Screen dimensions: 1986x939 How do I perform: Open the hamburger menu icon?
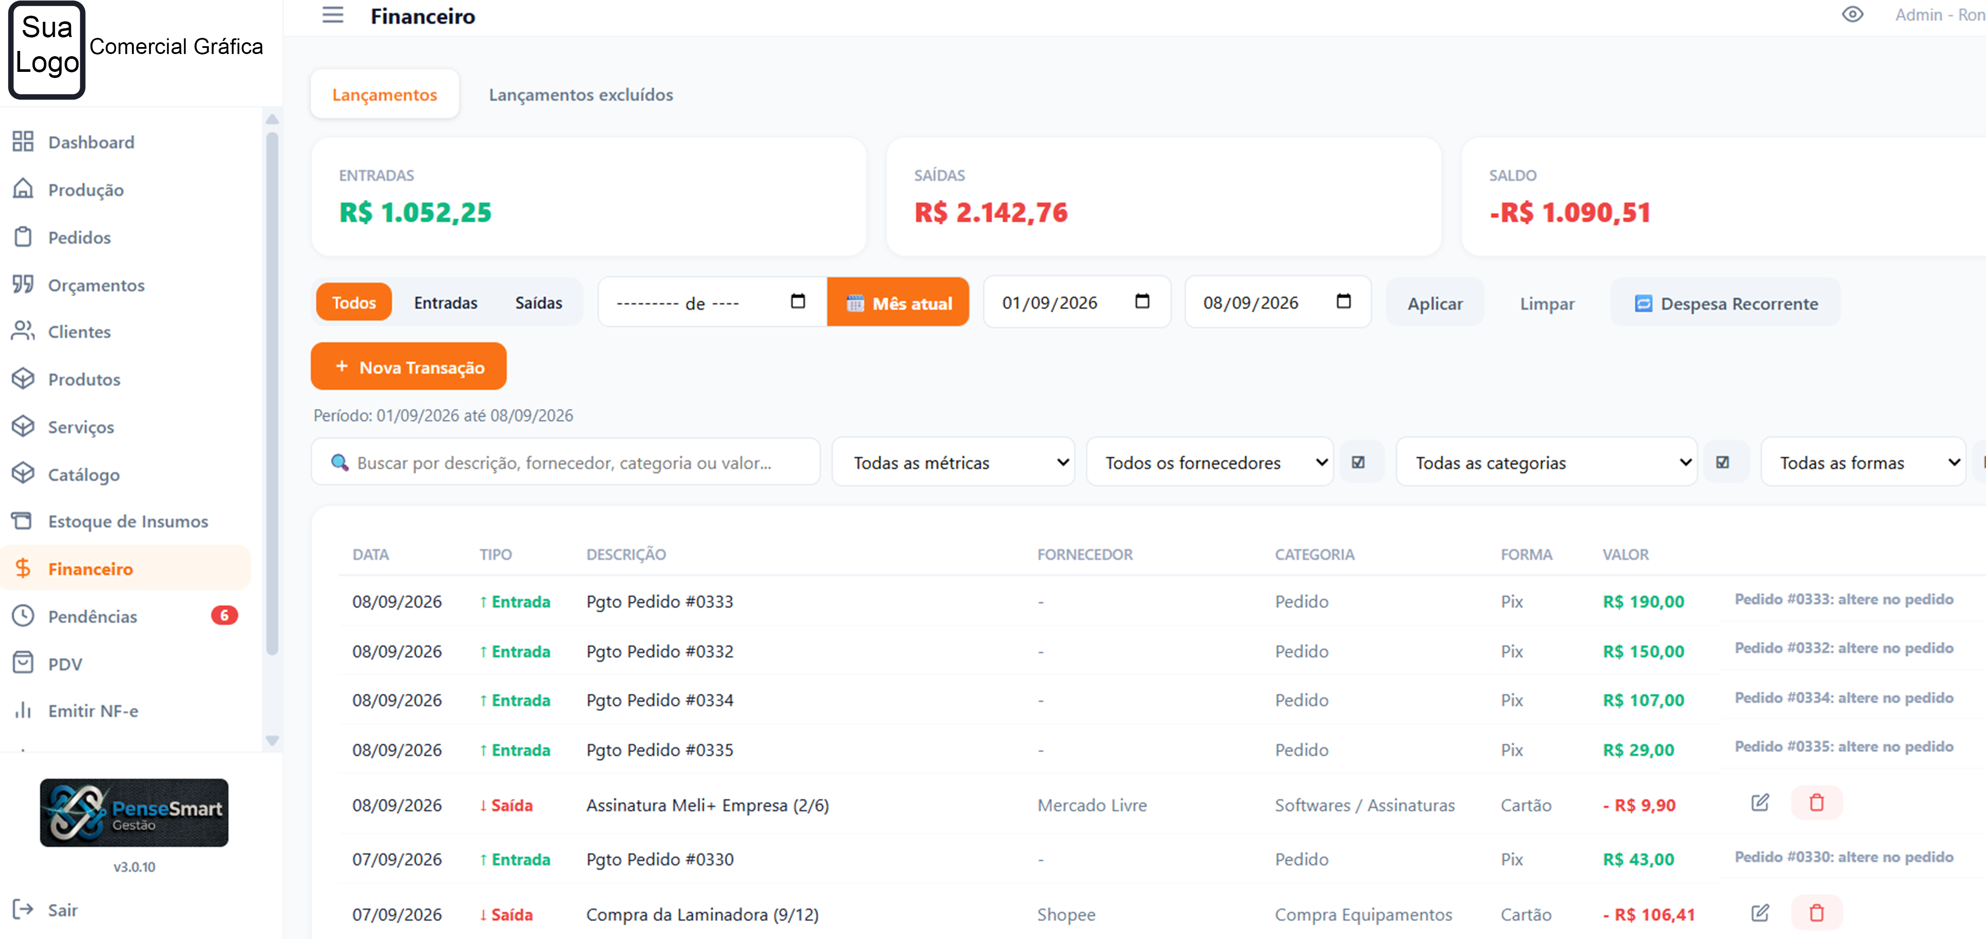[332, 15]
